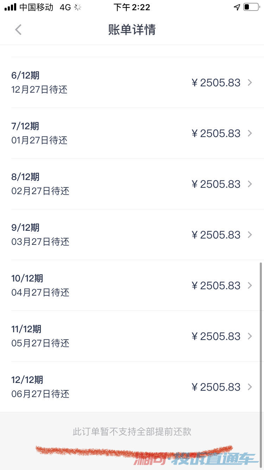The width and height of the screenshot is (264, 470).
Task: Tap the network loading spinner icon
Action: click(x=78, y=7)
